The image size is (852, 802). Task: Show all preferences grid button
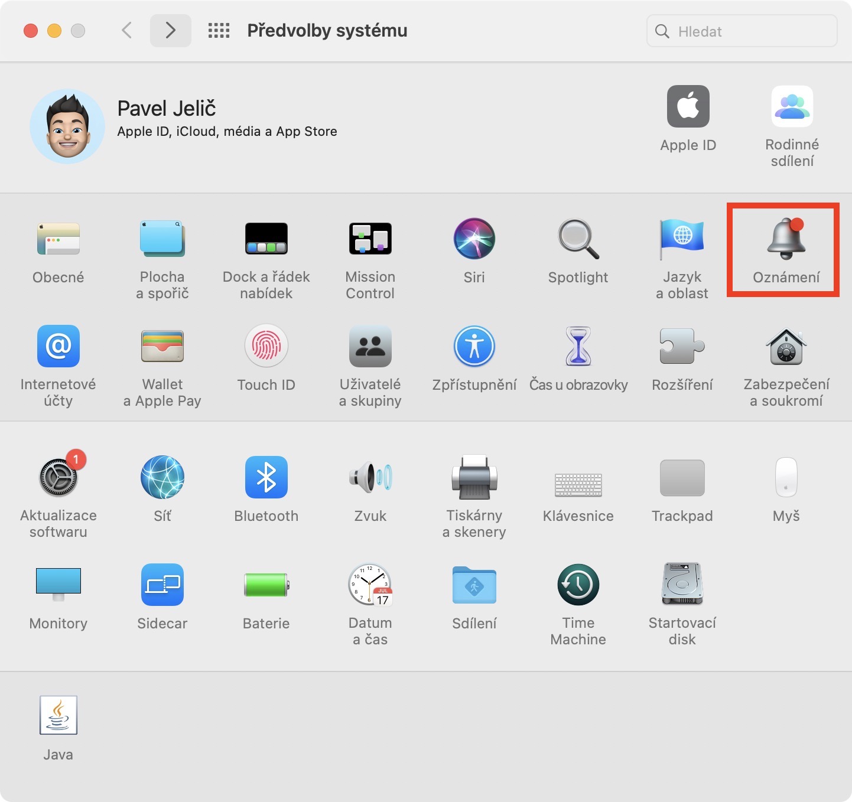219,31
